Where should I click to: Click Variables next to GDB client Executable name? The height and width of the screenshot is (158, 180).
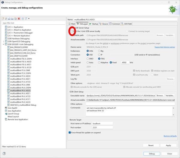170,96
